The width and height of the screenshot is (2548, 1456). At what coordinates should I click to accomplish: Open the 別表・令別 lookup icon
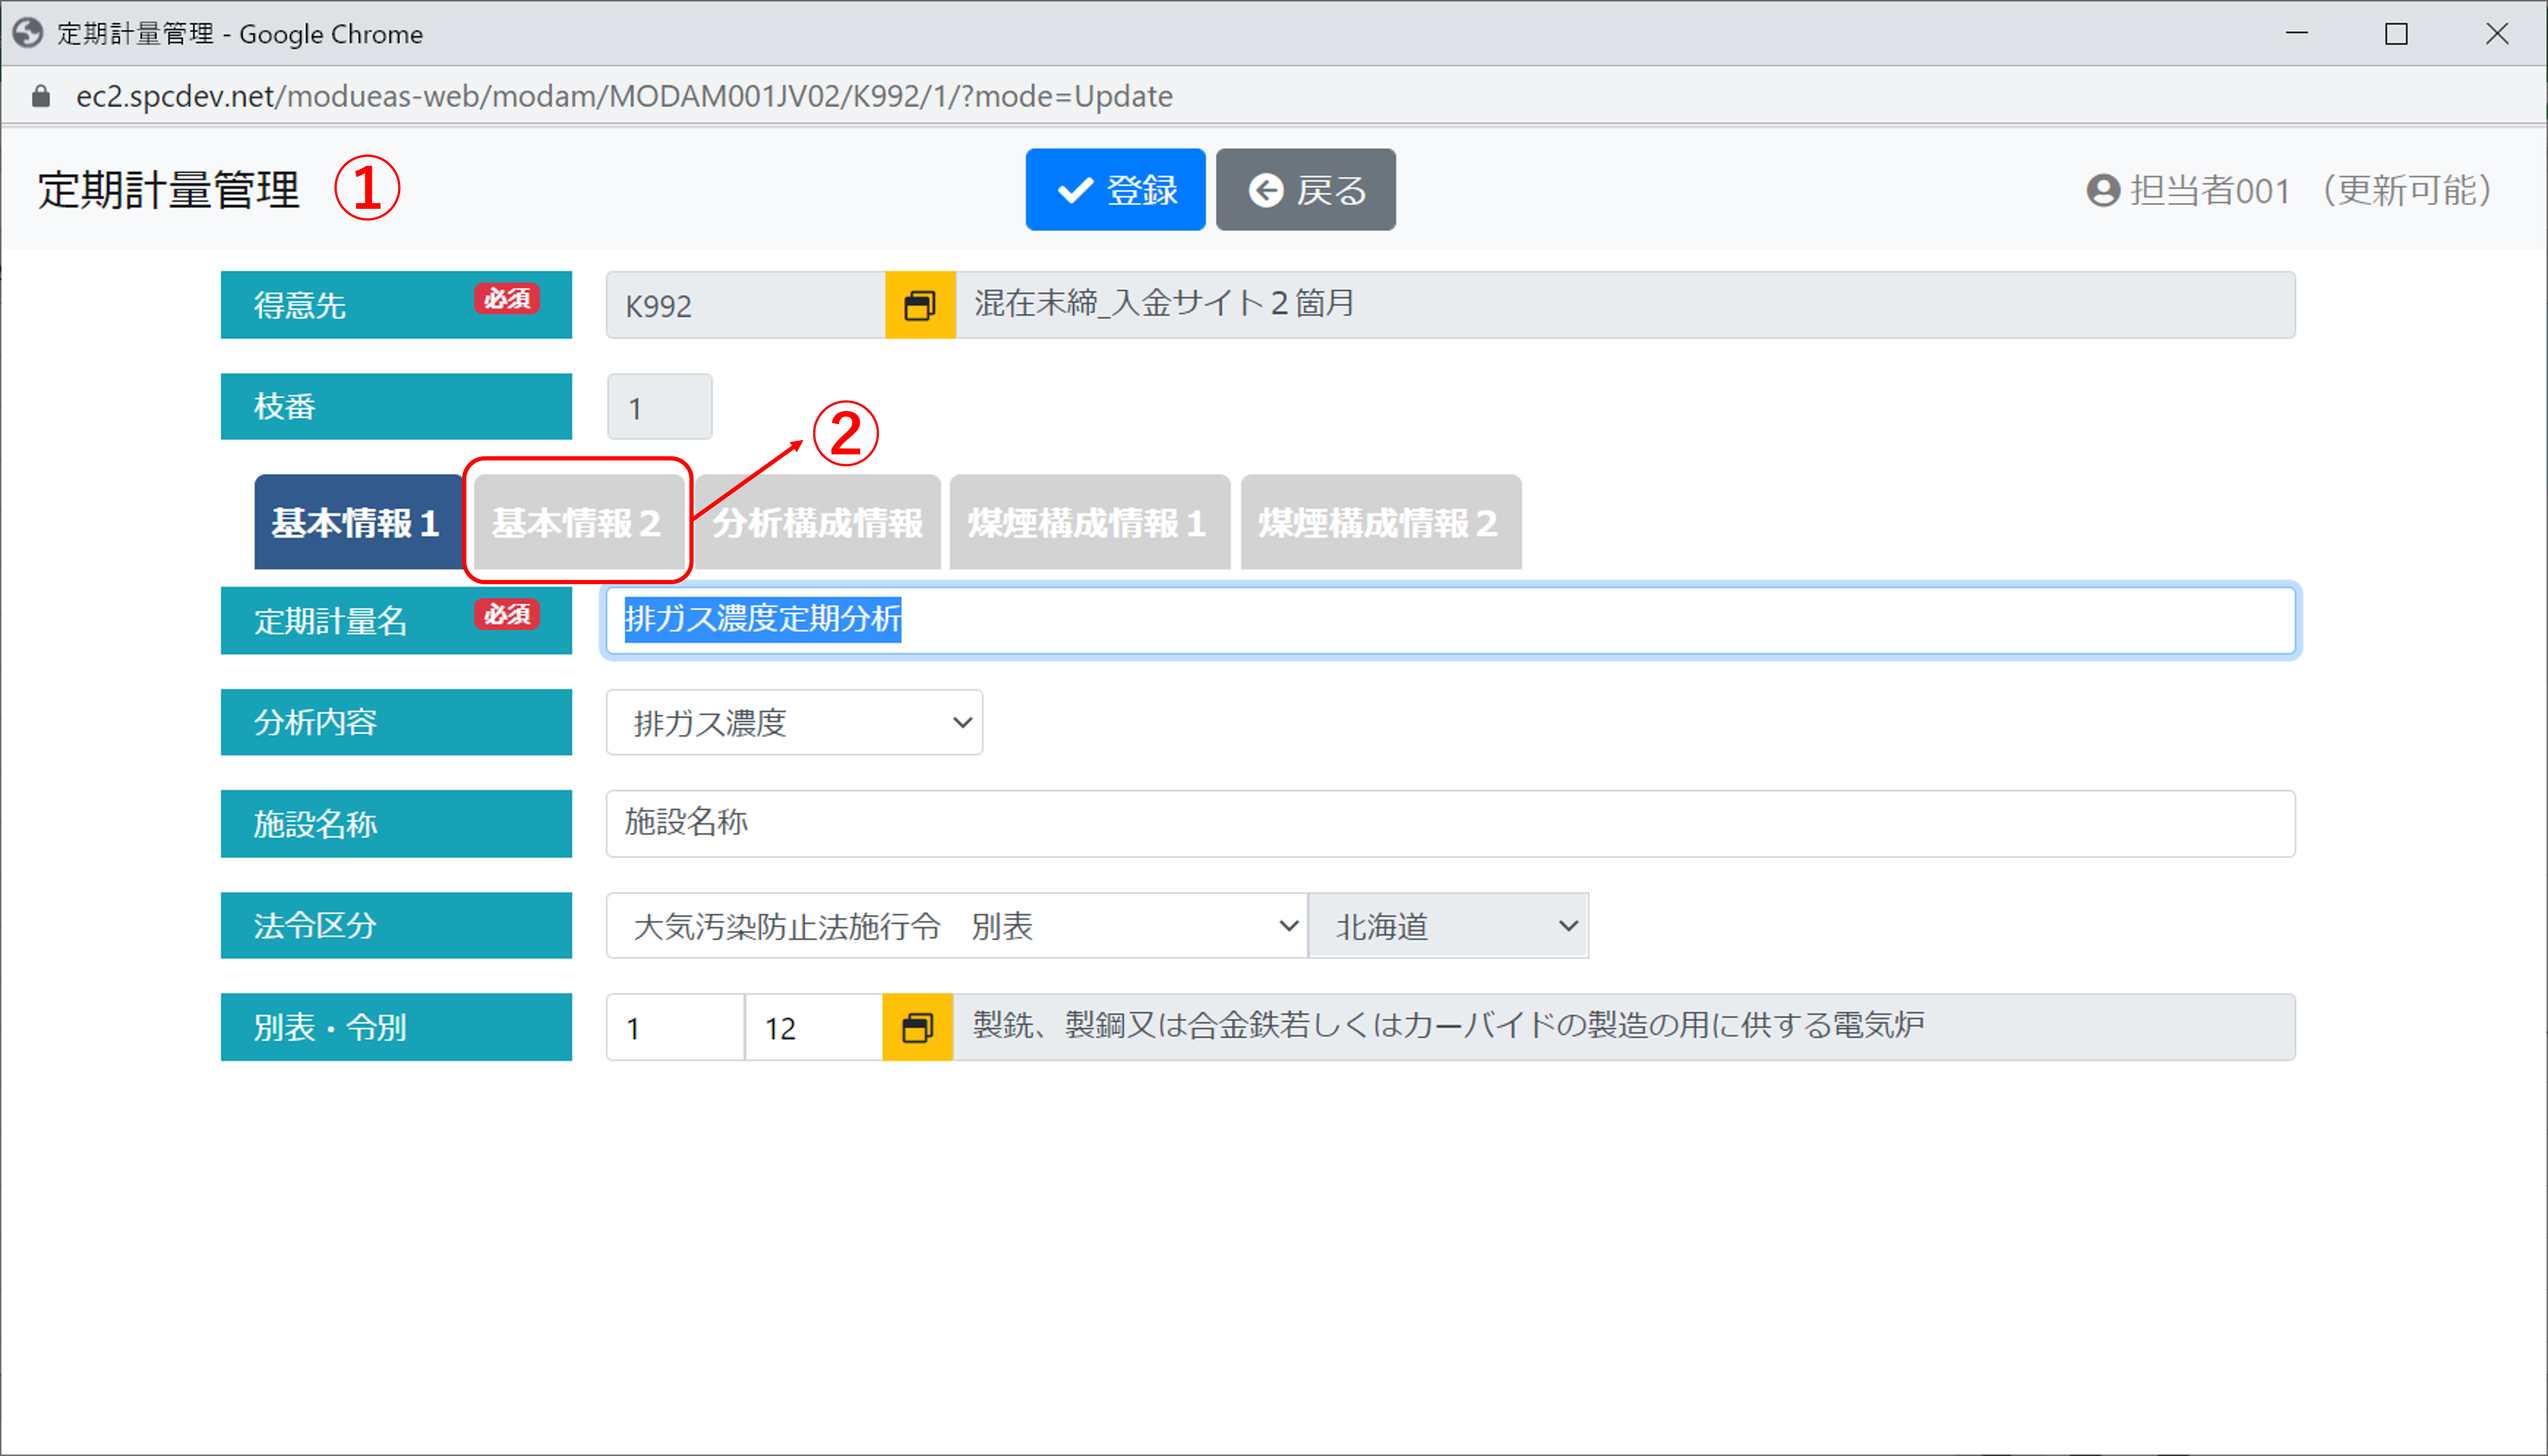[x=918, y=1027]
